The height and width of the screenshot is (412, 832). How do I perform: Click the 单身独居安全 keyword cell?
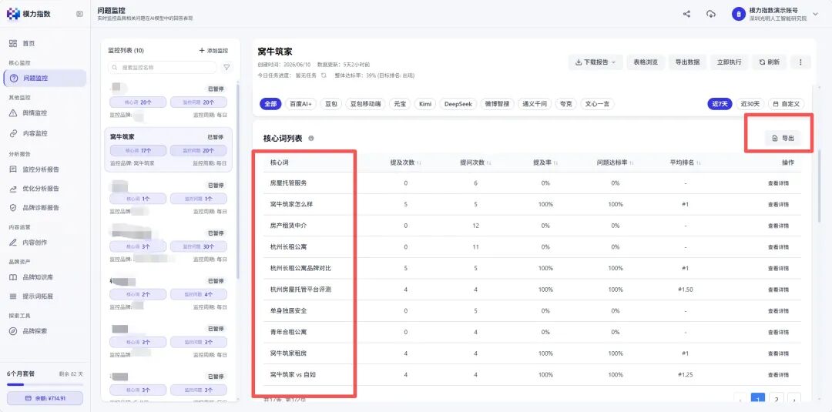pos(289,310)
